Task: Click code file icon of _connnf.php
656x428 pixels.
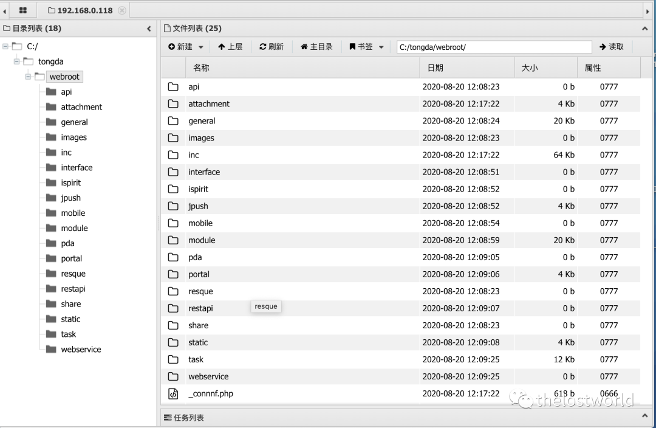Action: tap(173, 394)
